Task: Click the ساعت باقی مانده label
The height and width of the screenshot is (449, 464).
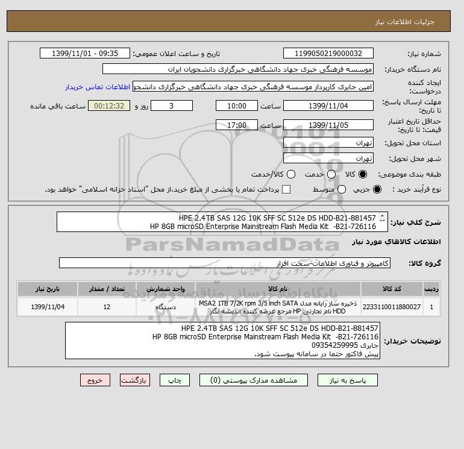Action: 58,106
